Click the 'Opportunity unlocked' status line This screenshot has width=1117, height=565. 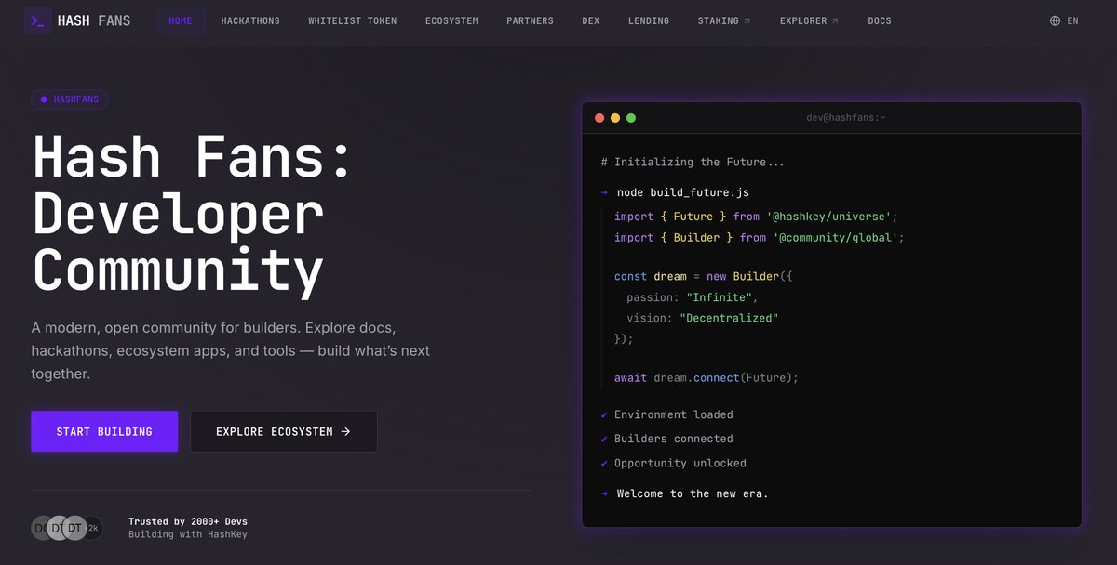click(674, 463)
